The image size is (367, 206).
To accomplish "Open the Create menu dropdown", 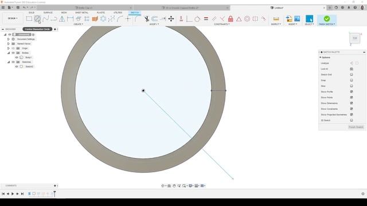I will tap(78, 24).
